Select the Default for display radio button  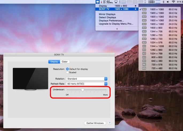coord(67,69)
